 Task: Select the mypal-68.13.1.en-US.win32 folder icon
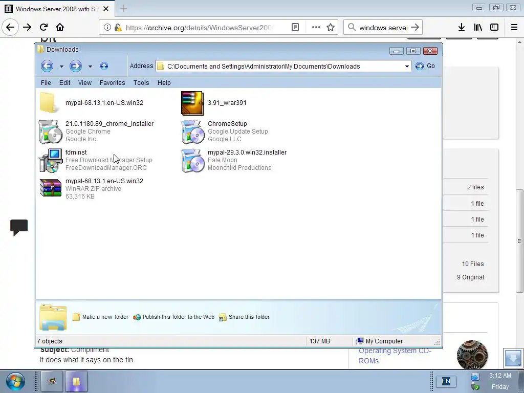point(49,102)
